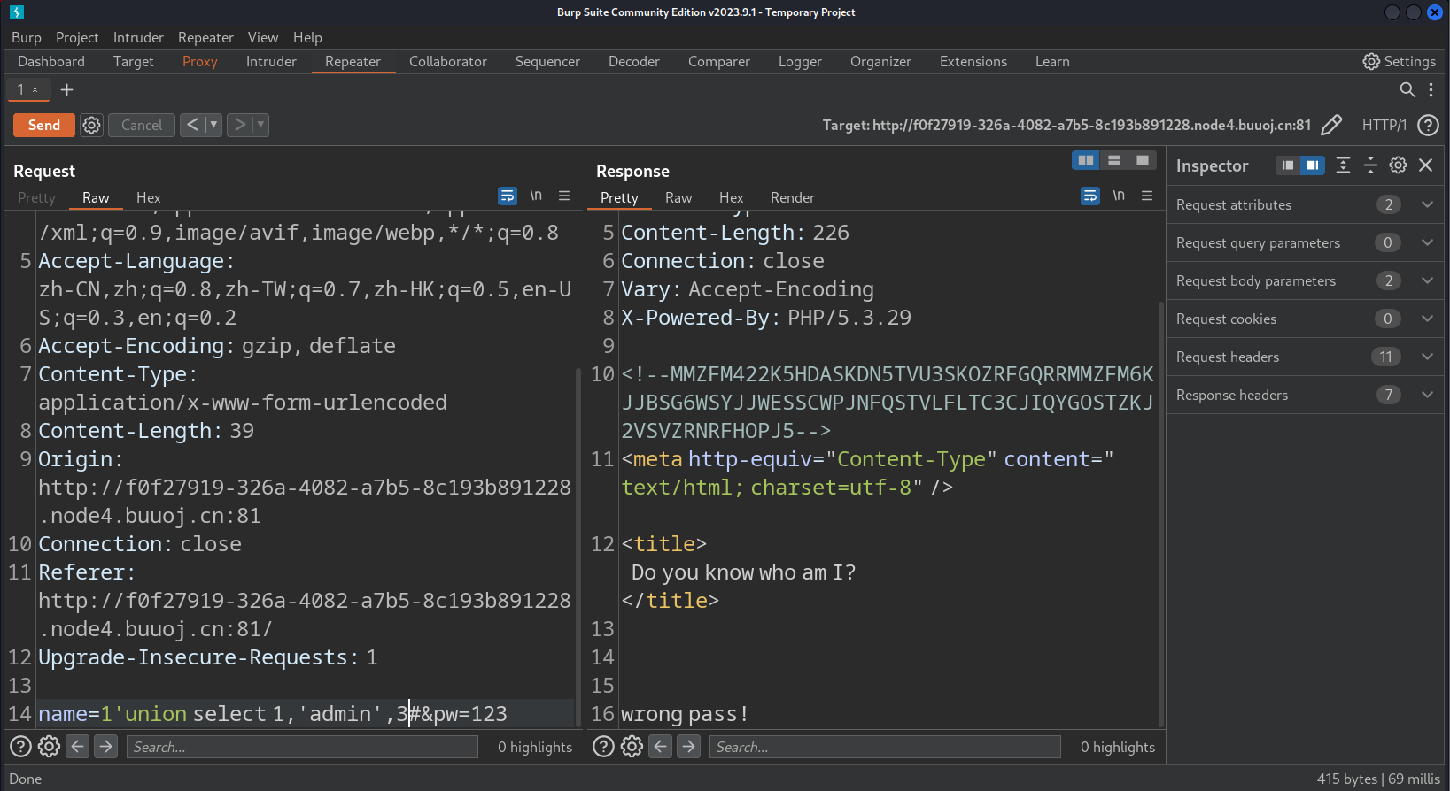Switch to the Proxy tab
The width and height of the screenshot is (1450, 791).
(x=199, y=61)
